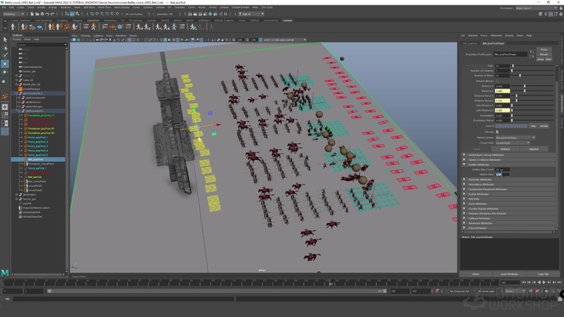Viewport: 564px width, 317px height.
Task: Click the crowdManager node icon in Outliner
Action: pos(20,88)
